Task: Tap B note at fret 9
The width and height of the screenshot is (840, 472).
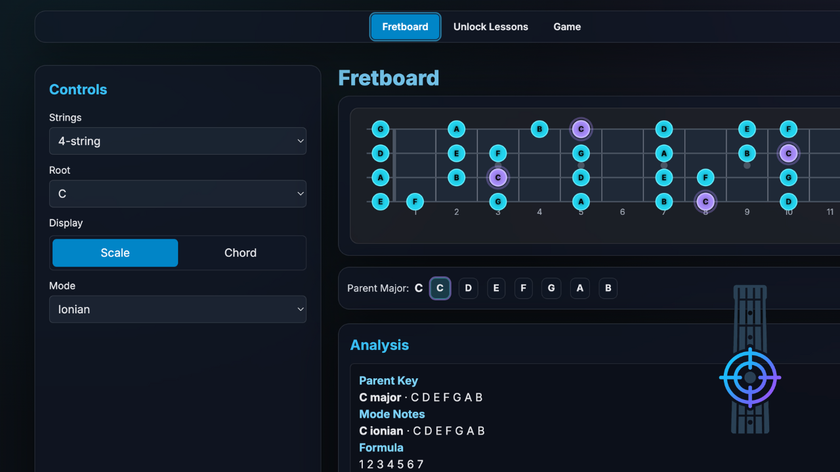Action: point(747,153)
